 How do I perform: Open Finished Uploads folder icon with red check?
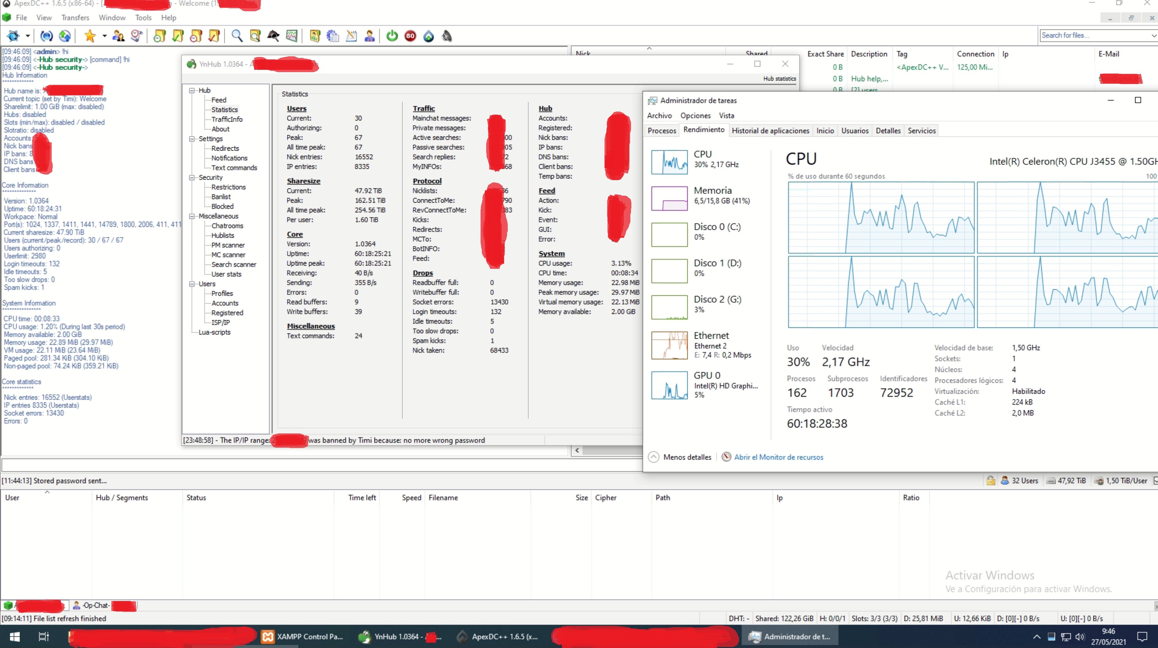(214, 36)
